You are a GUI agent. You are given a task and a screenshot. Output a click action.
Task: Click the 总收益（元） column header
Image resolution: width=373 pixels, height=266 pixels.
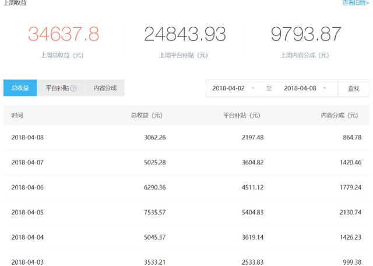coord(146,116)
